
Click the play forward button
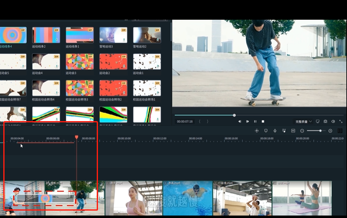[x=247, y=122]
